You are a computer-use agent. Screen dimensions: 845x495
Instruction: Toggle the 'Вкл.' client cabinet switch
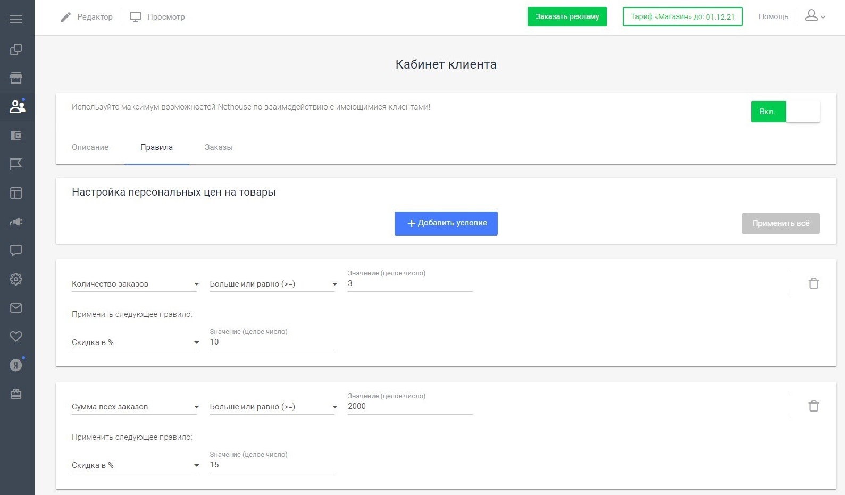click(785, 112)
